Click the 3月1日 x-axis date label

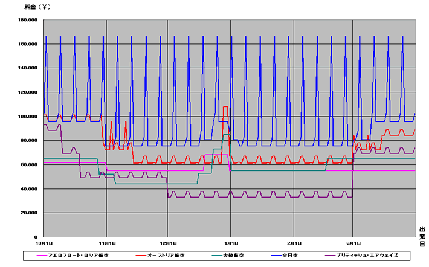[x=353, y=243]
